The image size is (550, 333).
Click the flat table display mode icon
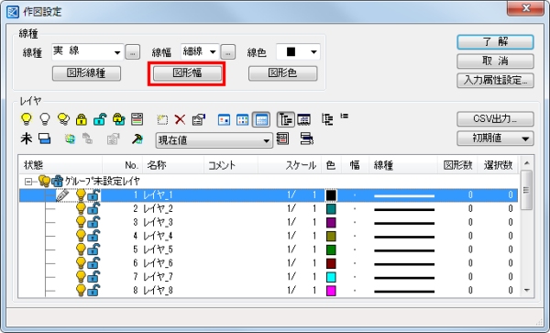click(303, 119)
